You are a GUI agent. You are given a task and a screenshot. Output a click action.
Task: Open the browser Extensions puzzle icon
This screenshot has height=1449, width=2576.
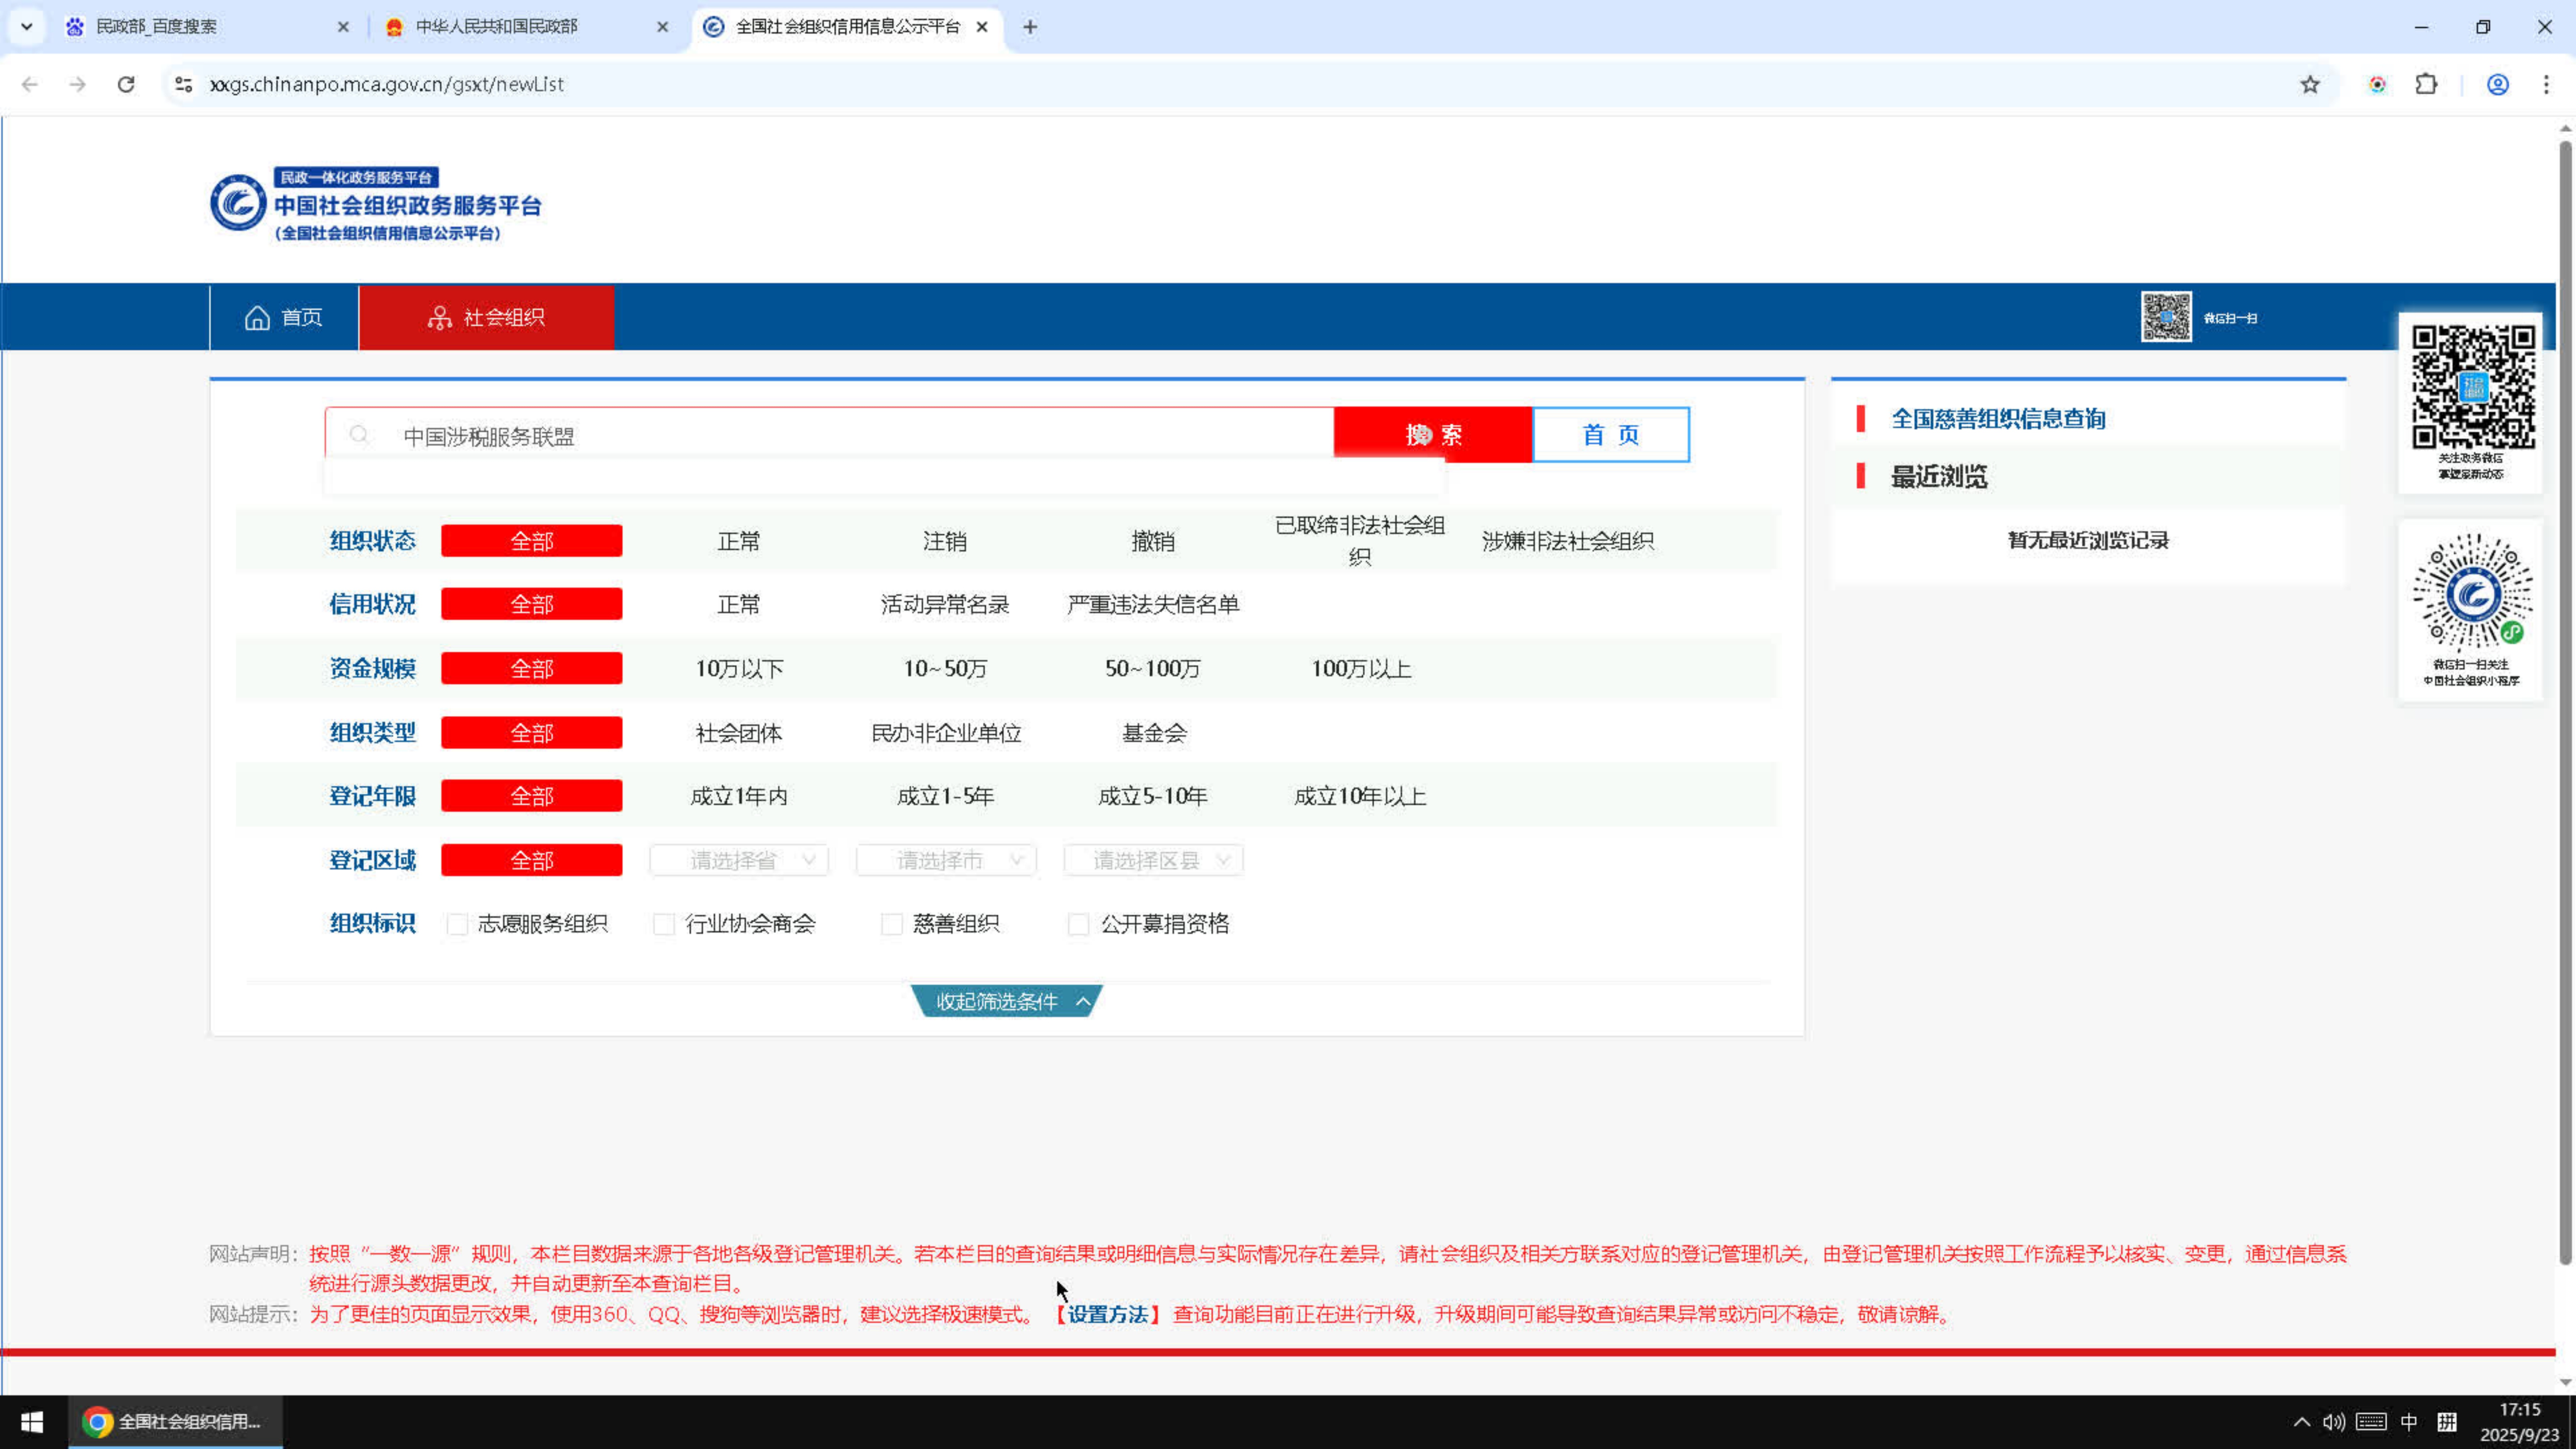pyautogui.click(x=2426, y=84)
